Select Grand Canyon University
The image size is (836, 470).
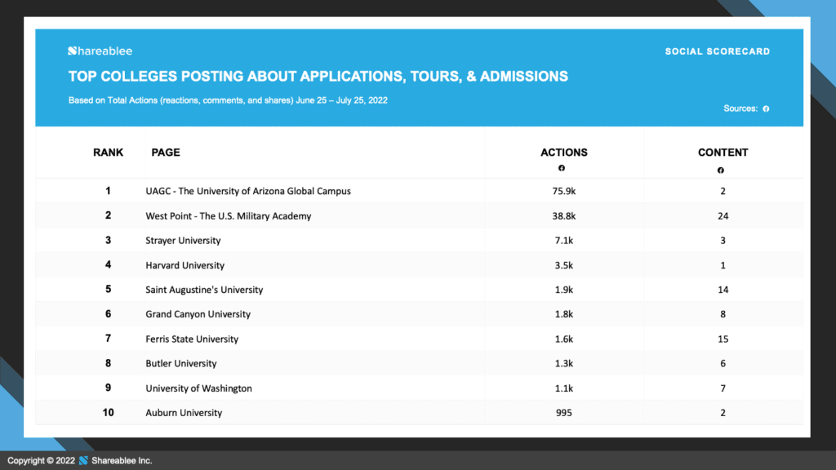(198, 314)
